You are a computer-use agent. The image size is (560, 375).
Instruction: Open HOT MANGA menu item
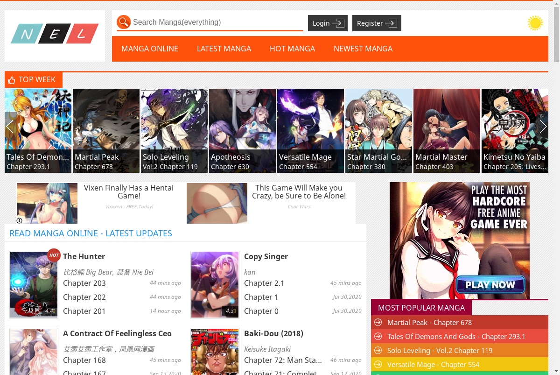click(292, 49)
